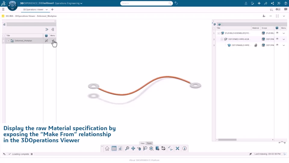Check the Deformed_Workplan row checkbox
Image resolution: width=289 pixels, height=163 pixels.
coord(3,41)
